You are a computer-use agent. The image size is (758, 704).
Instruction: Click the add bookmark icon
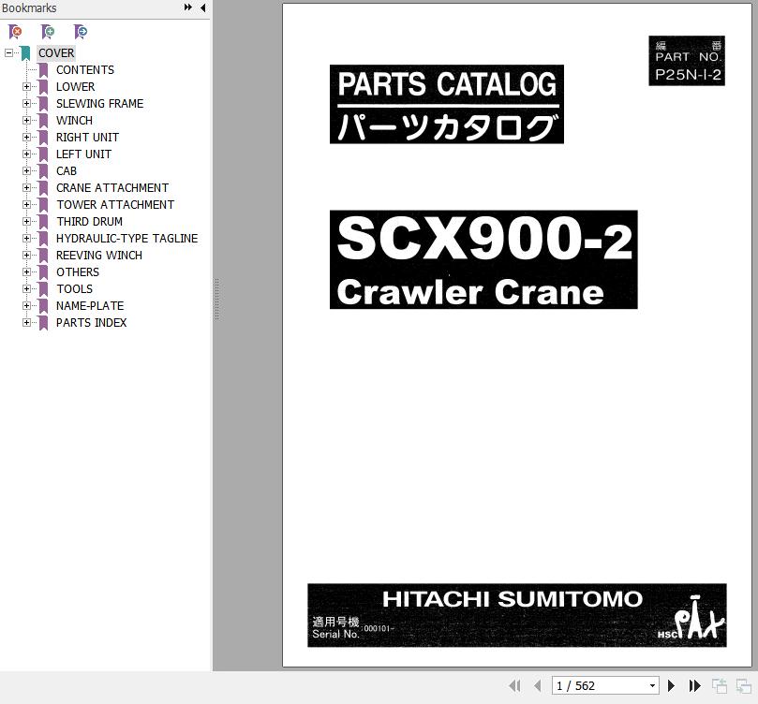pos(48,32)
